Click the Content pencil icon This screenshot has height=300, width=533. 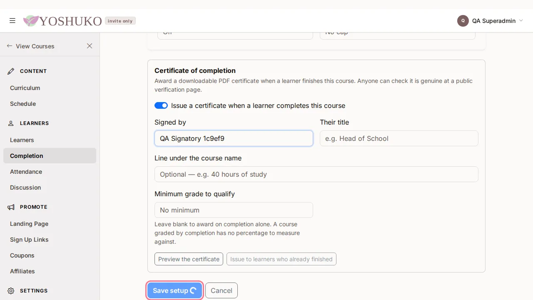point(11,71)
